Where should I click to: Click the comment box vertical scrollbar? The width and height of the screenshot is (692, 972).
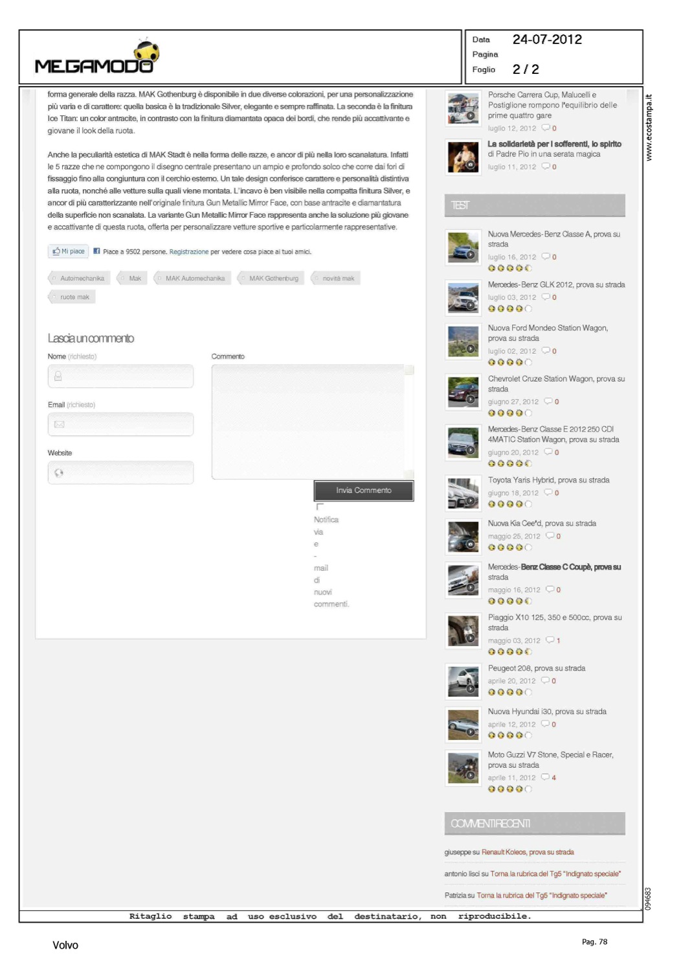click(409, 421)
